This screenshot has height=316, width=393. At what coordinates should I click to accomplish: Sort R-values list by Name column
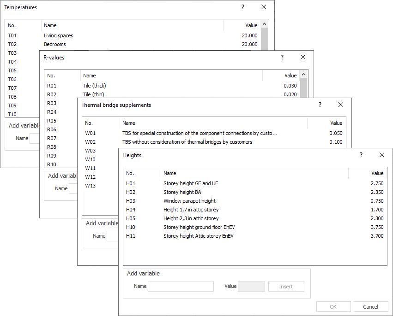tap(171, 76)
